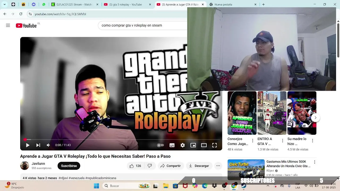Open the player settings gear
340x191 pixels.
(x=182, y=145)
